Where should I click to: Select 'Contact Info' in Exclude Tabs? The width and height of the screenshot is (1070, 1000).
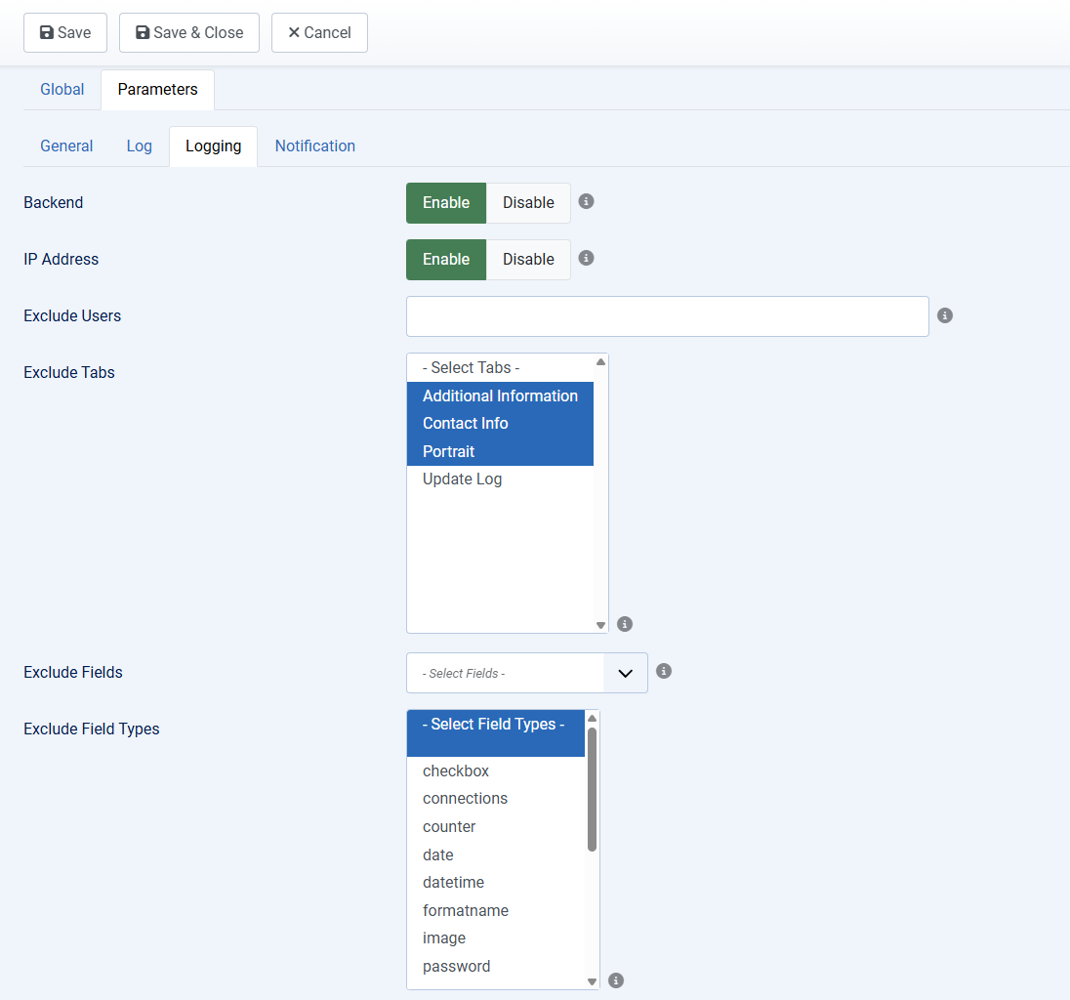coord(500,423)
